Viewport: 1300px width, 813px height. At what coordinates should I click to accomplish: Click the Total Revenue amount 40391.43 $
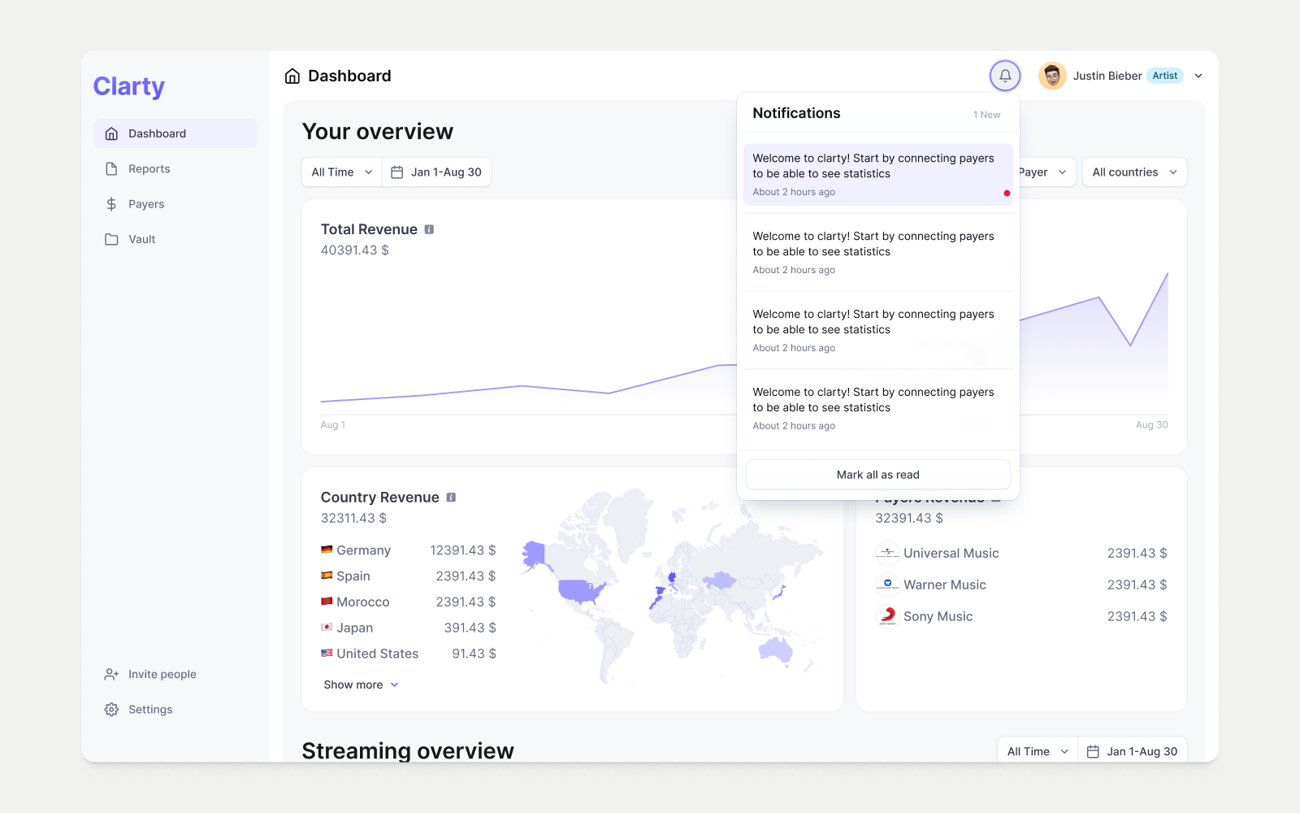click(x=355, y=250)
